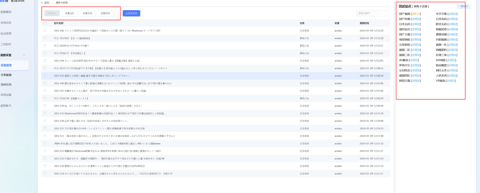Click the 搜索关键字 search field
The height and width of the screenshot is (193, 480).
coord(372,13)
